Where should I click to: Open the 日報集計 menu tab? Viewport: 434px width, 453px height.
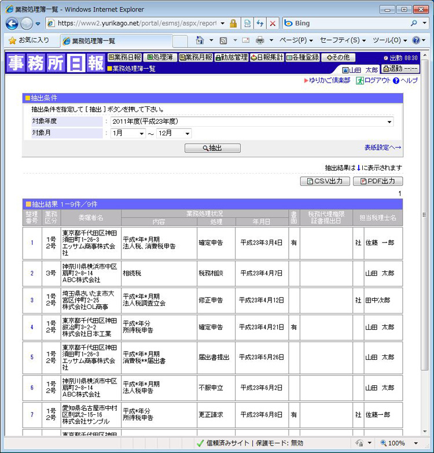point(267,57)
